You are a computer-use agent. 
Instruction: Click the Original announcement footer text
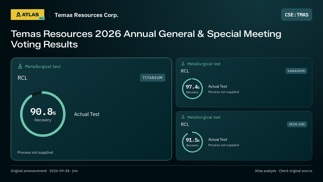44,171
